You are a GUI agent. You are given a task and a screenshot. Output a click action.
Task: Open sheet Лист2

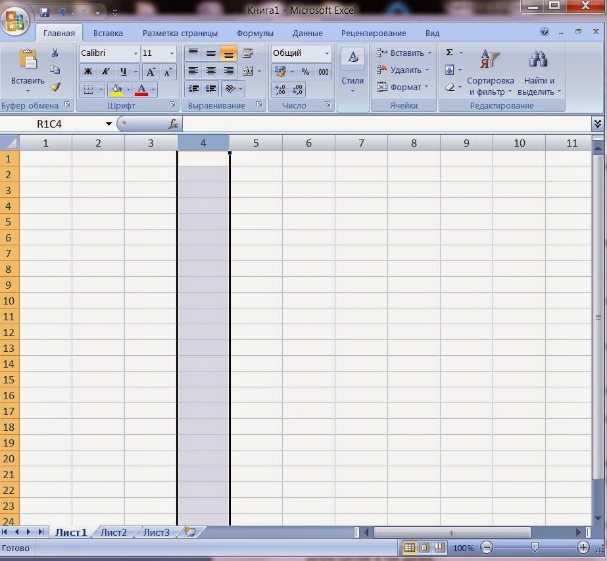point(113,532)
